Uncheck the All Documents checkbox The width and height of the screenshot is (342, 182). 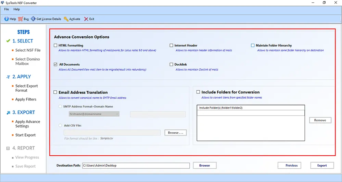(x=55, y=64)
